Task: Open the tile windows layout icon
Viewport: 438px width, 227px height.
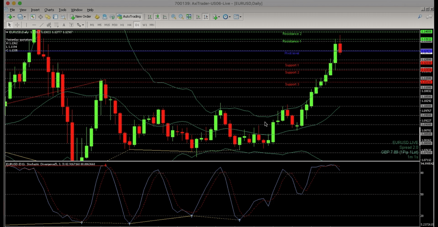Action: pyautogui.click(x=189, y=17)
